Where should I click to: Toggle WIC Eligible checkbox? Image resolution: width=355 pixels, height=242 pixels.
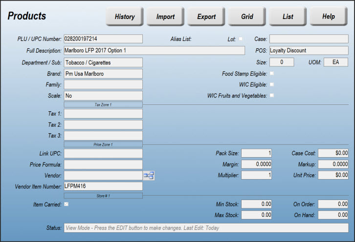coord(272,84)
